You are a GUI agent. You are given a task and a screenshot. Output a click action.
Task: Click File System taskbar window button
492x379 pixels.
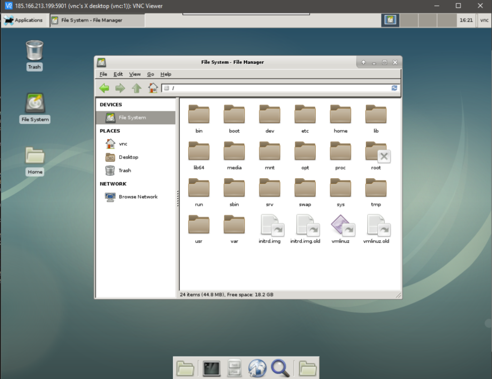[x=97, y=20]
